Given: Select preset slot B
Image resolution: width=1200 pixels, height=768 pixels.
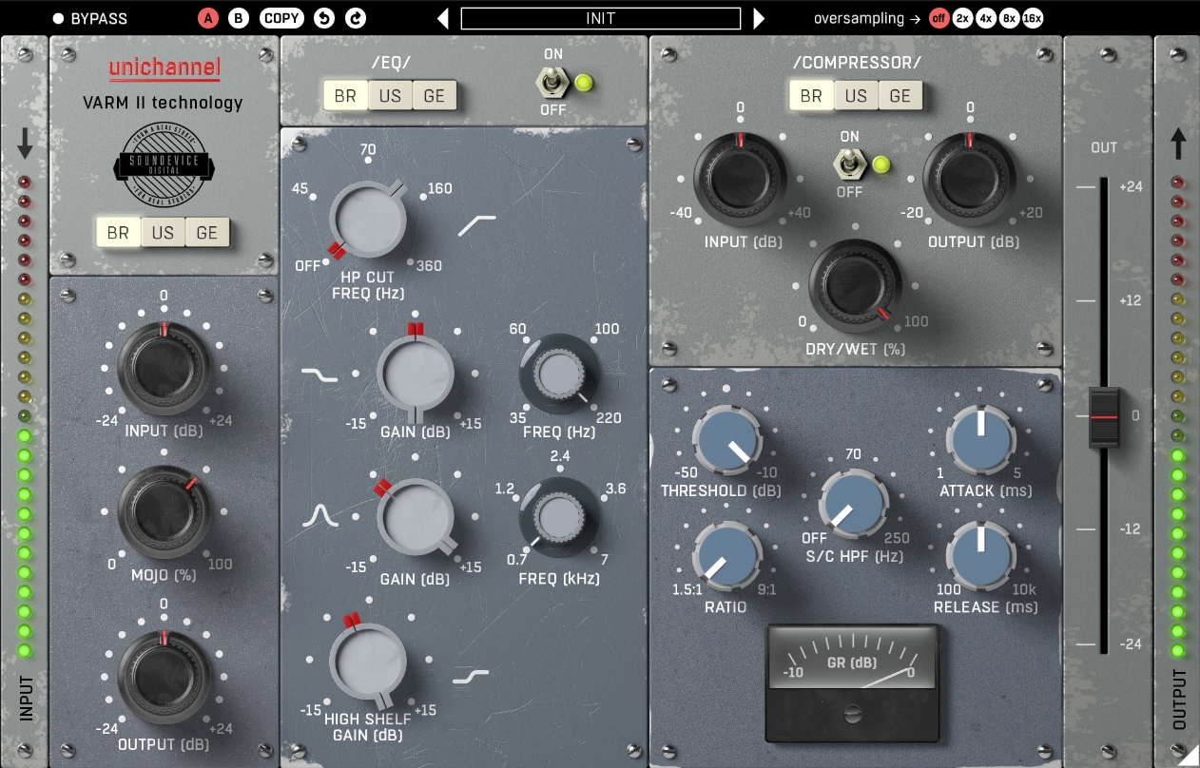Looking at the screenshot, I should (238, 18).
